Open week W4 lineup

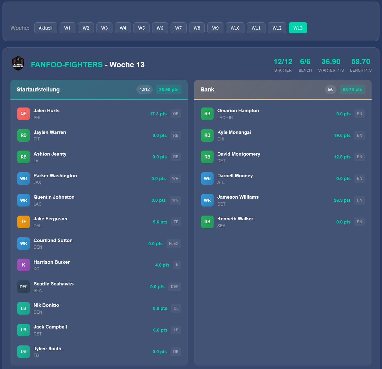pos(123,28)
